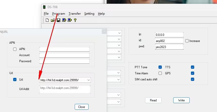
Task: Expand the Url dropdown list
Action: (x=88, y=80)
